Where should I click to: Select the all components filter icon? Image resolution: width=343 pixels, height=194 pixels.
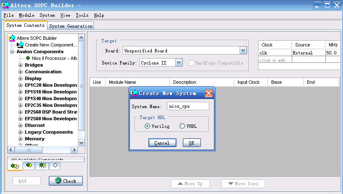(15, 166)
